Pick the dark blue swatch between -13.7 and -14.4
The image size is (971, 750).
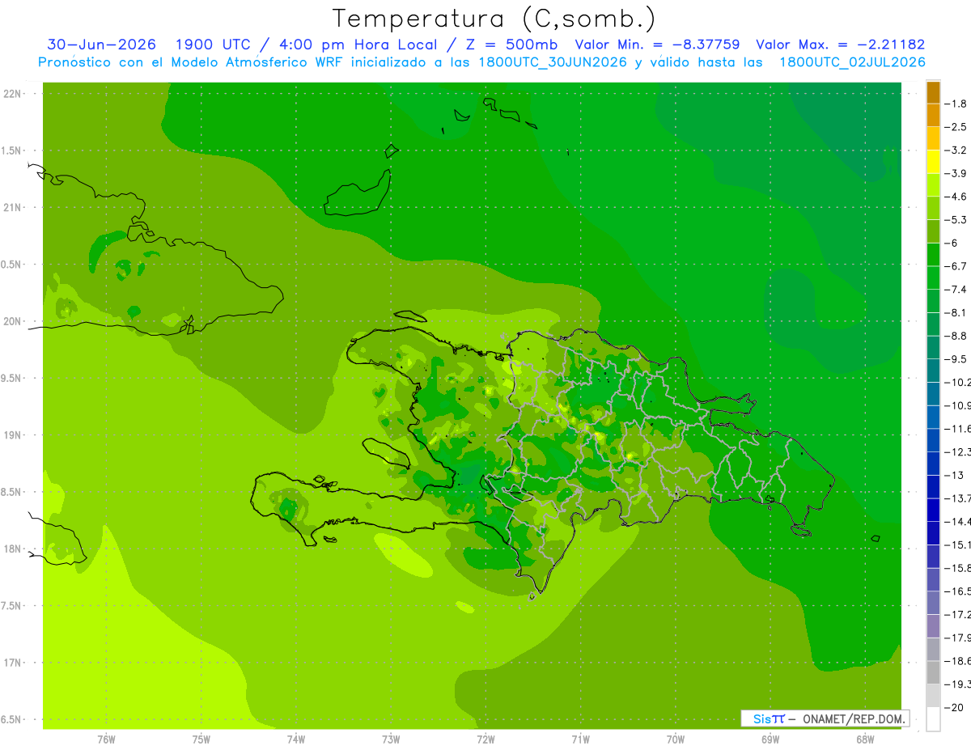(933, 510)
